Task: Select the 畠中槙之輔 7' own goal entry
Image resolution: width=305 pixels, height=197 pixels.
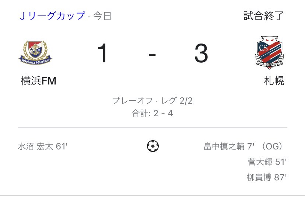Action: [x=229, y=146]
